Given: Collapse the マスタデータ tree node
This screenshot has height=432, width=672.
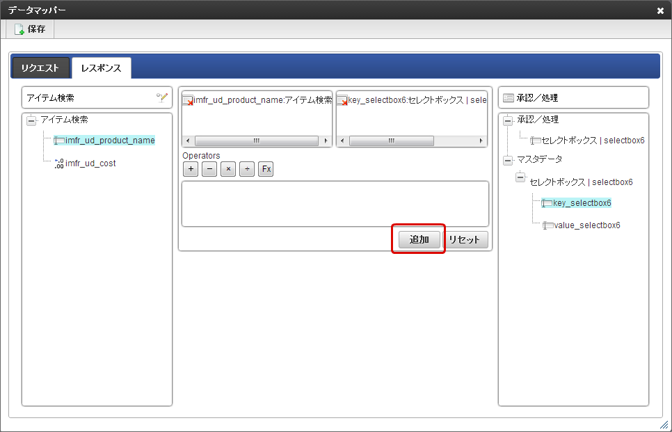Looking at the screenshot, I should tap(508, 160).
